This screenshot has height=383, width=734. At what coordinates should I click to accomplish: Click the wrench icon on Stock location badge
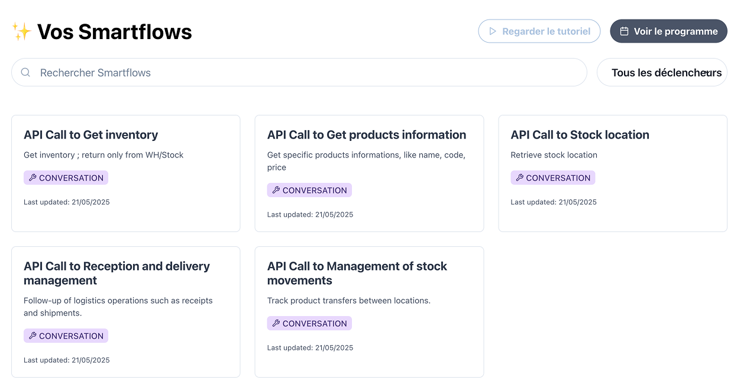click(520, 178)
